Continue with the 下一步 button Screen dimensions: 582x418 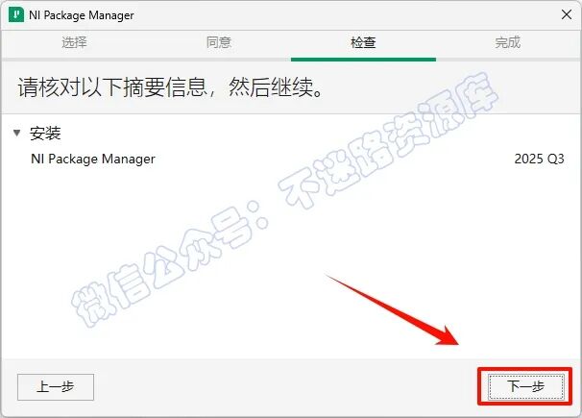[x=526, y=387]
